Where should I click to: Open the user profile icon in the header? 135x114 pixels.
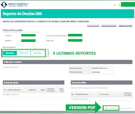[x=119, y=5]
